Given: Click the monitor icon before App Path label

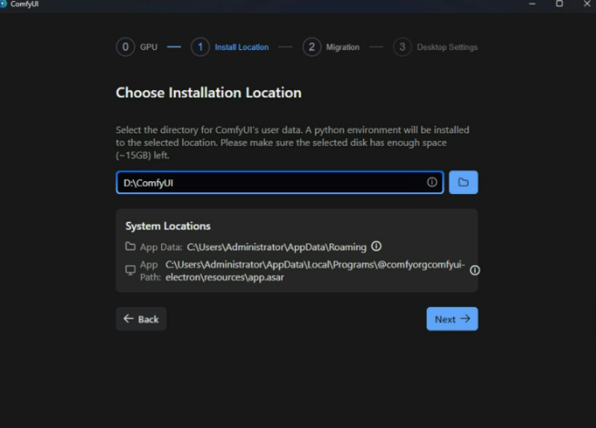Looking at the screenshot, I should tap(130, 270).
